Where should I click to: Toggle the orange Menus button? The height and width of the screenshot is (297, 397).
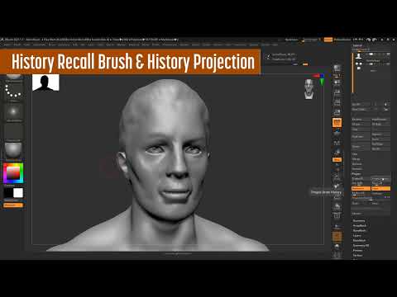pyautogui.click(x=328, y=40)
